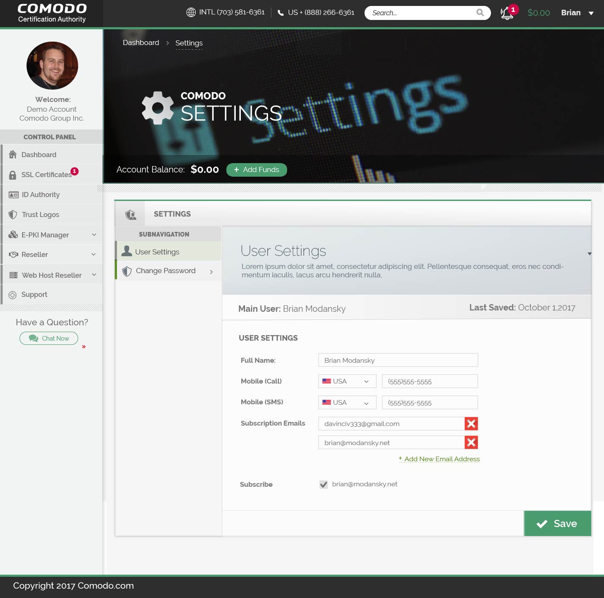Click the red double-arrow under Chat Now

pyautogui.click(x=84, y=347)
